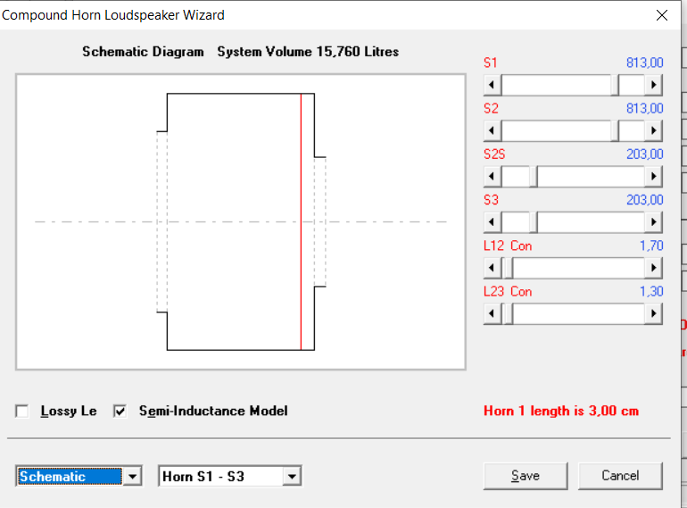Click the S1 slider thumb

(x=615, y=85)
